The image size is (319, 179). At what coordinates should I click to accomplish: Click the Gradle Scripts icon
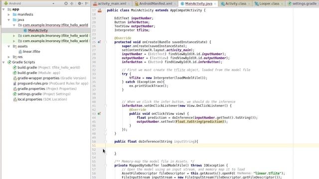point(9,62)
